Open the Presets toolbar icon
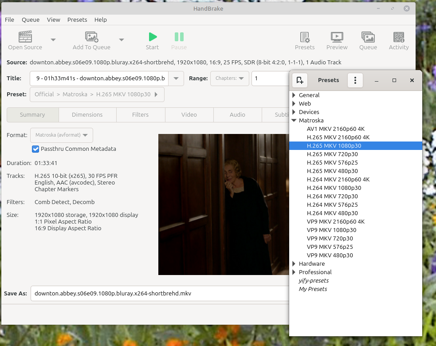 [305, 37]
